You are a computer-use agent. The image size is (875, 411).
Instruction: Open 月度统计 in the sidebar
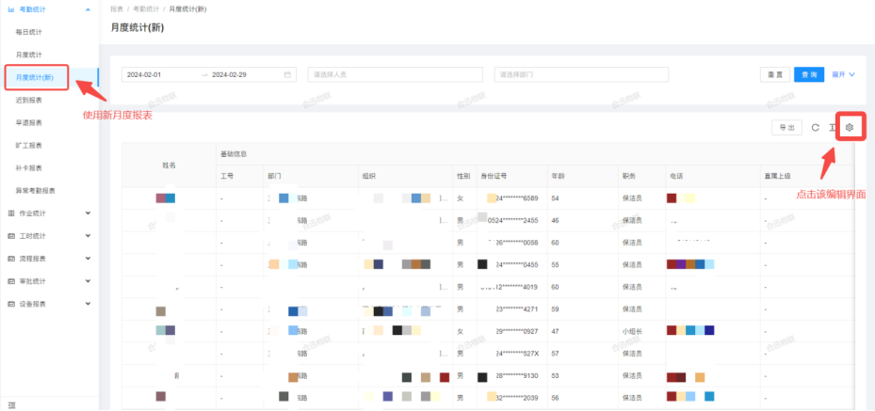coord(28,55)
